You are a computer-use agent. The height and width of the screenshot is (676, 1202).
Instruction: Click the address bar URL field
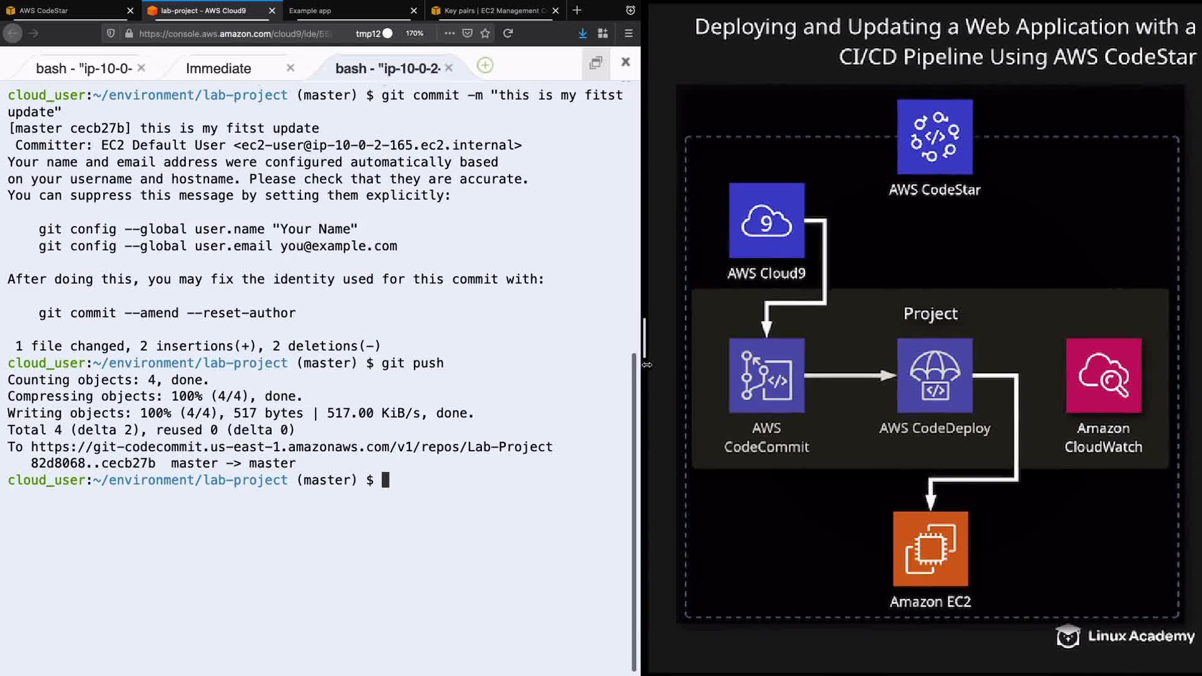pyautogui.click(x=235, y=33)
